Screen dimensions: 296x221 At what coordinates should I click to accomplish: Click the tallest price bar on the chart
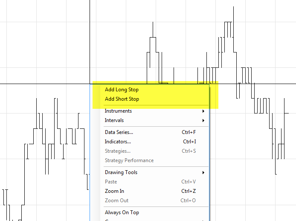(x=233, y=26)
